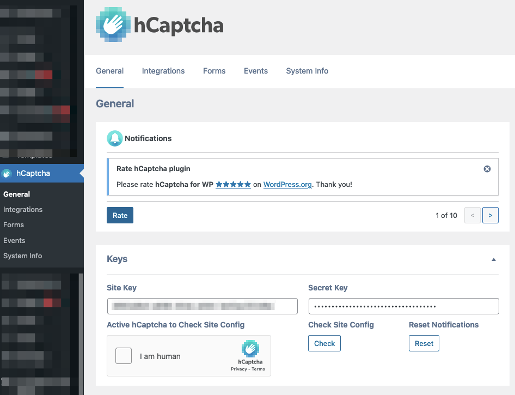Click the Check site config button
The width and height of the screenshot is (515, 395).
tap(324, 343)
